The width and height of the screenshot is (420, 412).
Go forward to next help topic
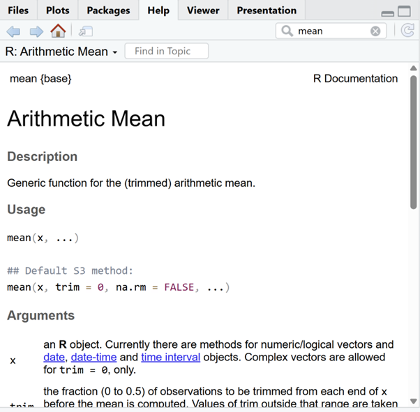[x=36, y=31]
